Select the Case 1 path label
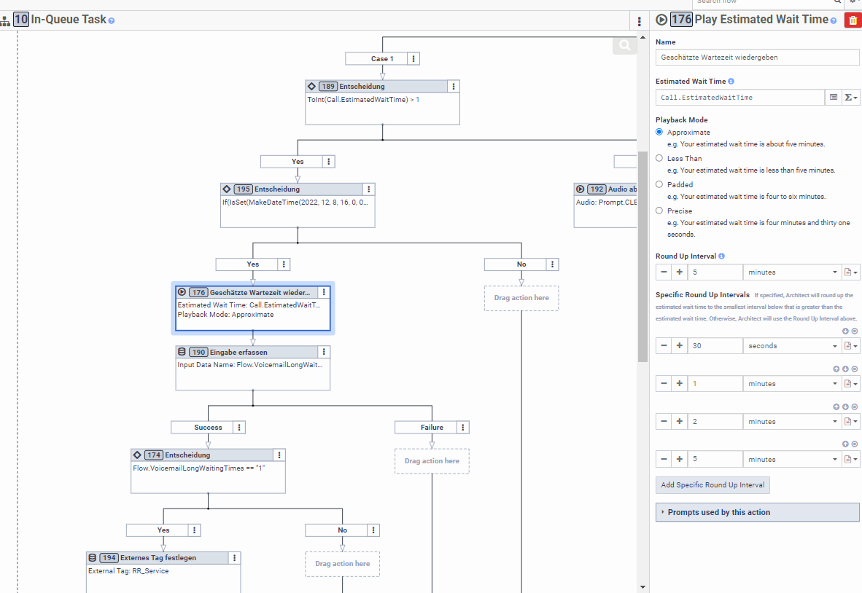Viewport: 862px width, 593px height. point(382,59)
